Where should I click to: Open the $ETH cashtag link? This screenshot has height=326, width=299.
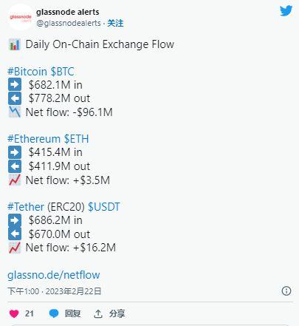click(x=76, y=139)
